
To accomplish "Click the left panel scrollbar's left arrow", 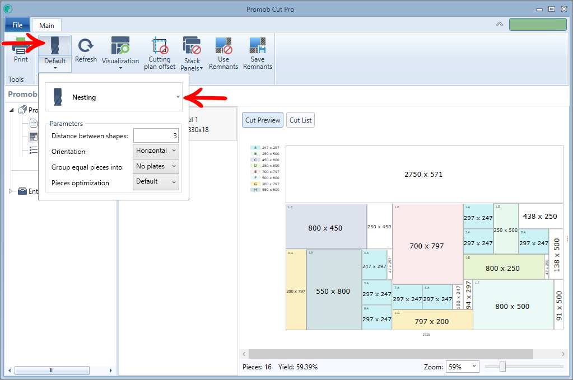I will point(10,370).
